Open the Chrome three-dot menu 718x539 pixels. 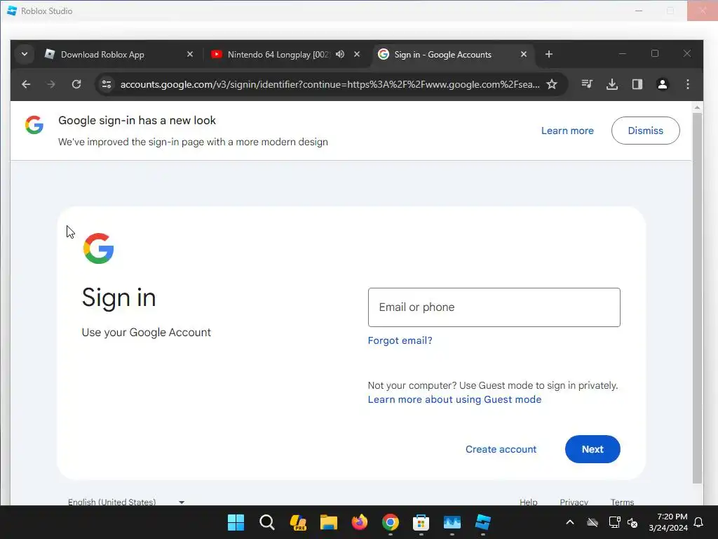point(687,84)
